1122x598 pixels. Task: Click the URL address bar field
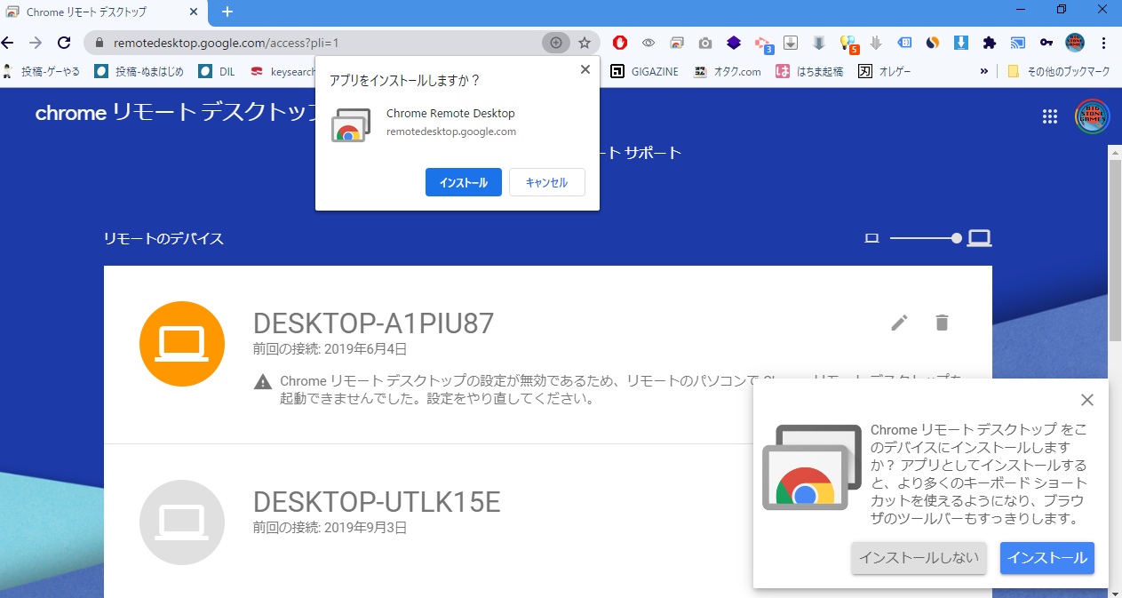tap(311, 43)
